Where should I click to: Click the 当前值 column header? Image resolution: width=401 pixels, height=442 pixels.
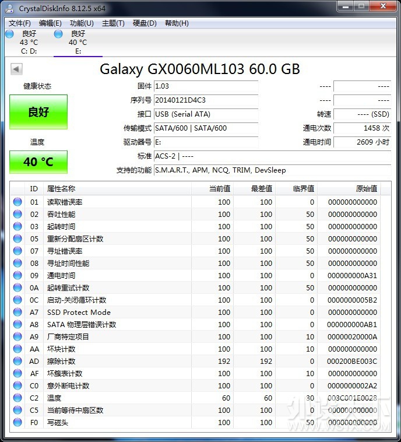213,188
